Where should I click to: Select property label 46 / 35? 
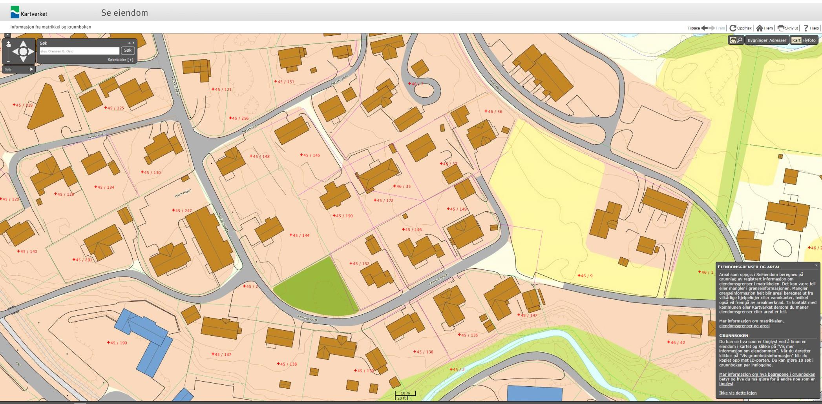click(402, 186)
